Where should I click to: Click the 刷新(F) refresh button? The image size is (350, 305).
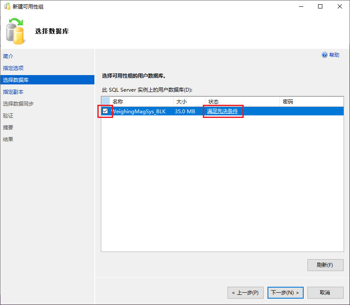325,265
